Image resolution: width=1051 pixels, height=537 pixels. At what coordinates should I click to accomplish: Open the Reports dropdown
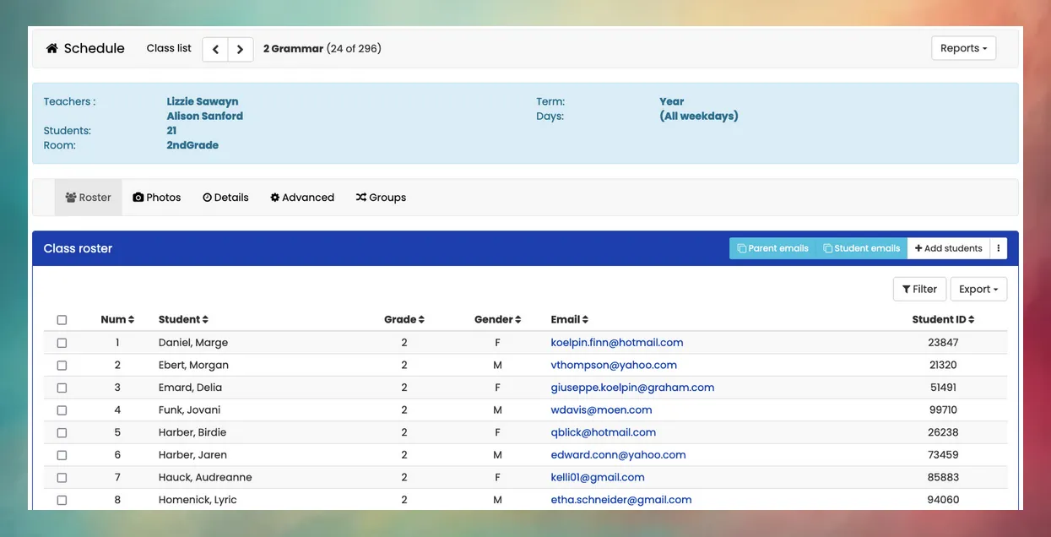point(963,46)
